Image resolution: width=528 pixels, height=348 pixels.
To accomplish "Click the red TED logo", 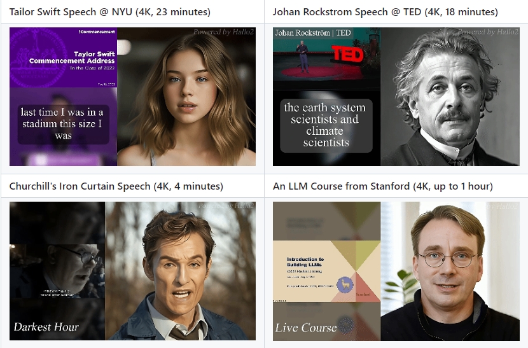I will [x=348, y=55].
